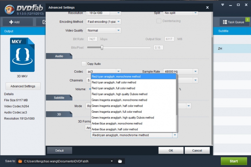Click the 3D MKV profile icon
The image size is (251, 167).
pos(22,55)
